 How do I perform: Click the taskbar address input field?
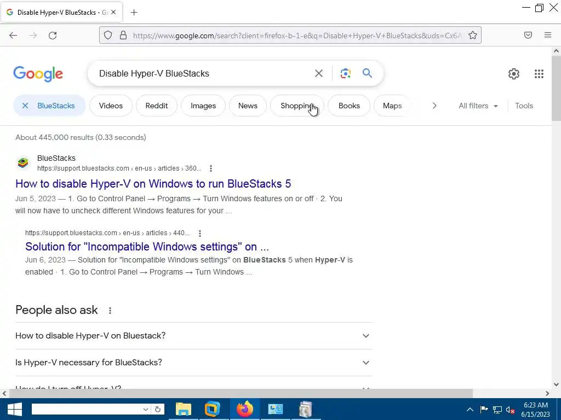point(87,409)
